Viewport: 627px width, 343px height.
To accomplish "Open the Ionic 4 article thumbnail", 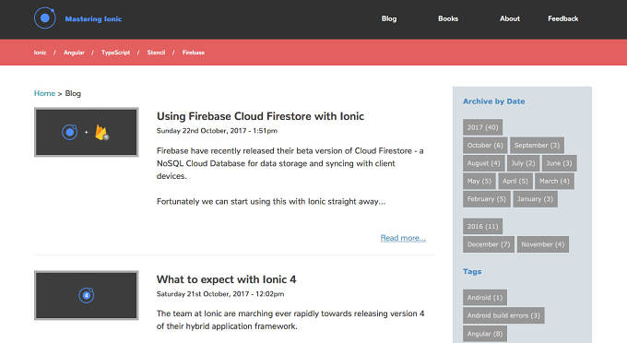I will tap(87, 295).
